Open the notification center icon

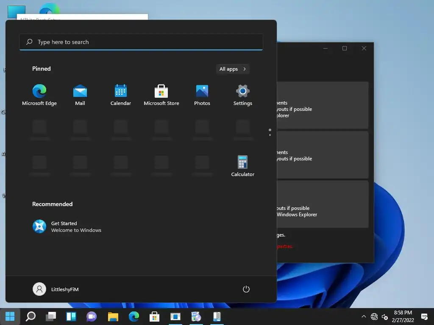click(x=424, y=317)
